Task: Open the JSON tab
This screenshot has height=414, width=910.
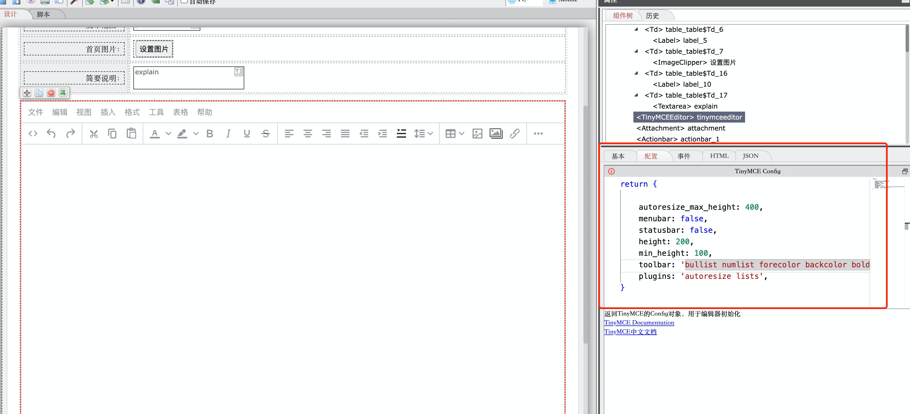Action: [x=750, y=156]
